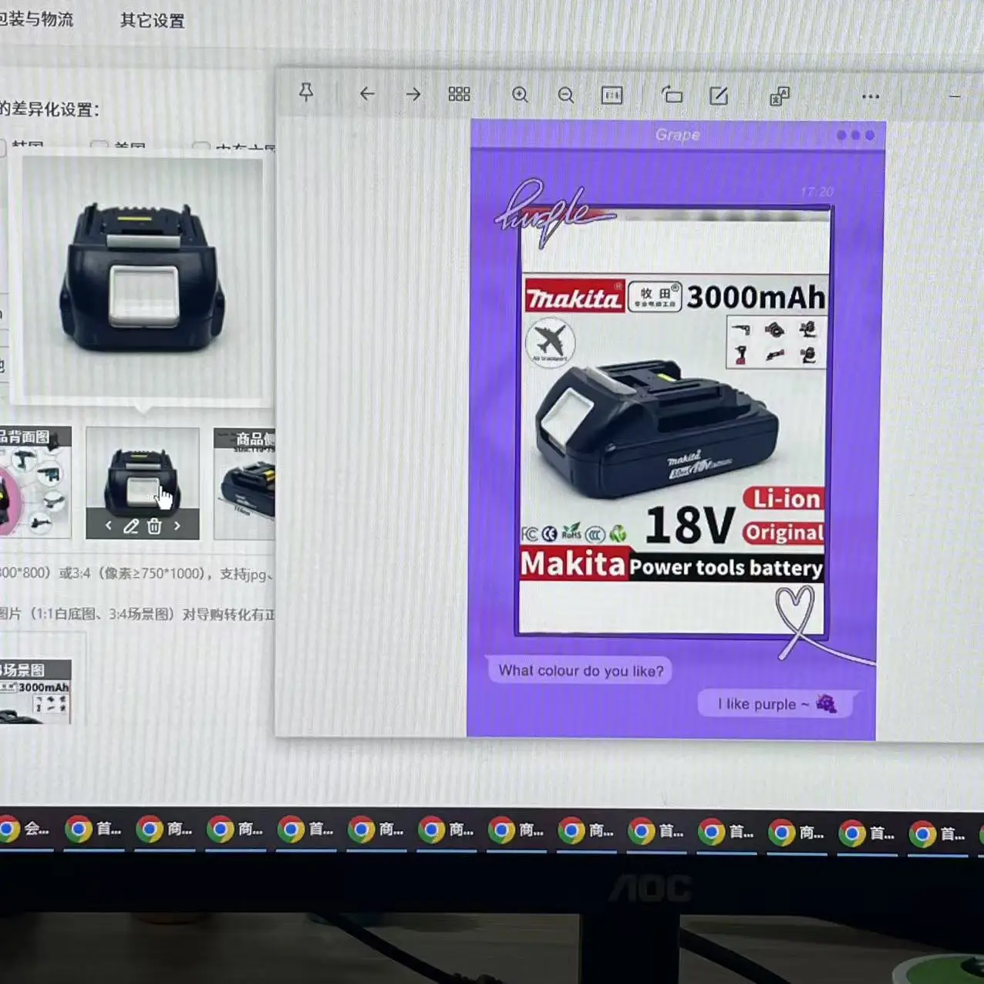Tick the 美国 country checkbox
This screenshot has height=984, width=984.
(99, 146)
